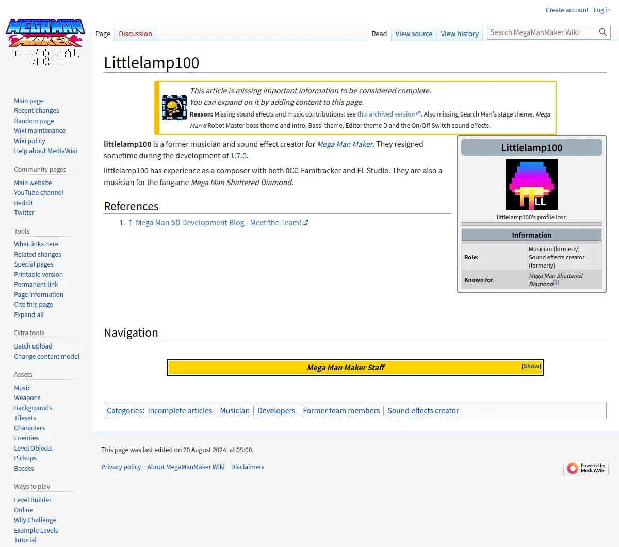Click the Powered by MediaWiki badge

click(x=586, y=468)
